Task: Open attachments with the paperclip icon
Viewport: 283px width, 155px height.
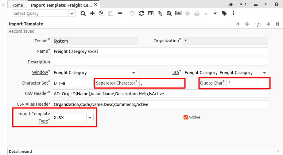Action: pyautogui.click(x=160, y=13)
